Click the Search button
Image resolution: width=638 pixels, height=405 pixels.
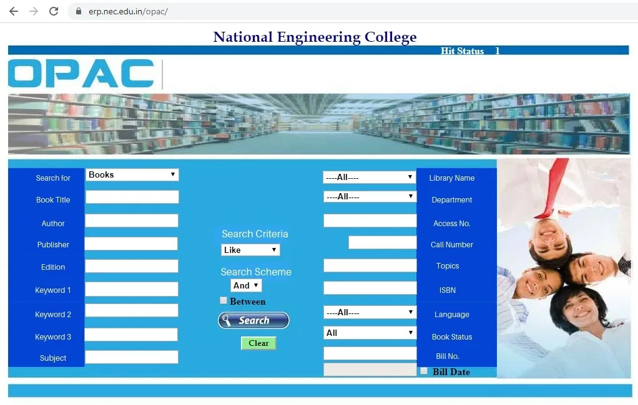click(253, 320)
